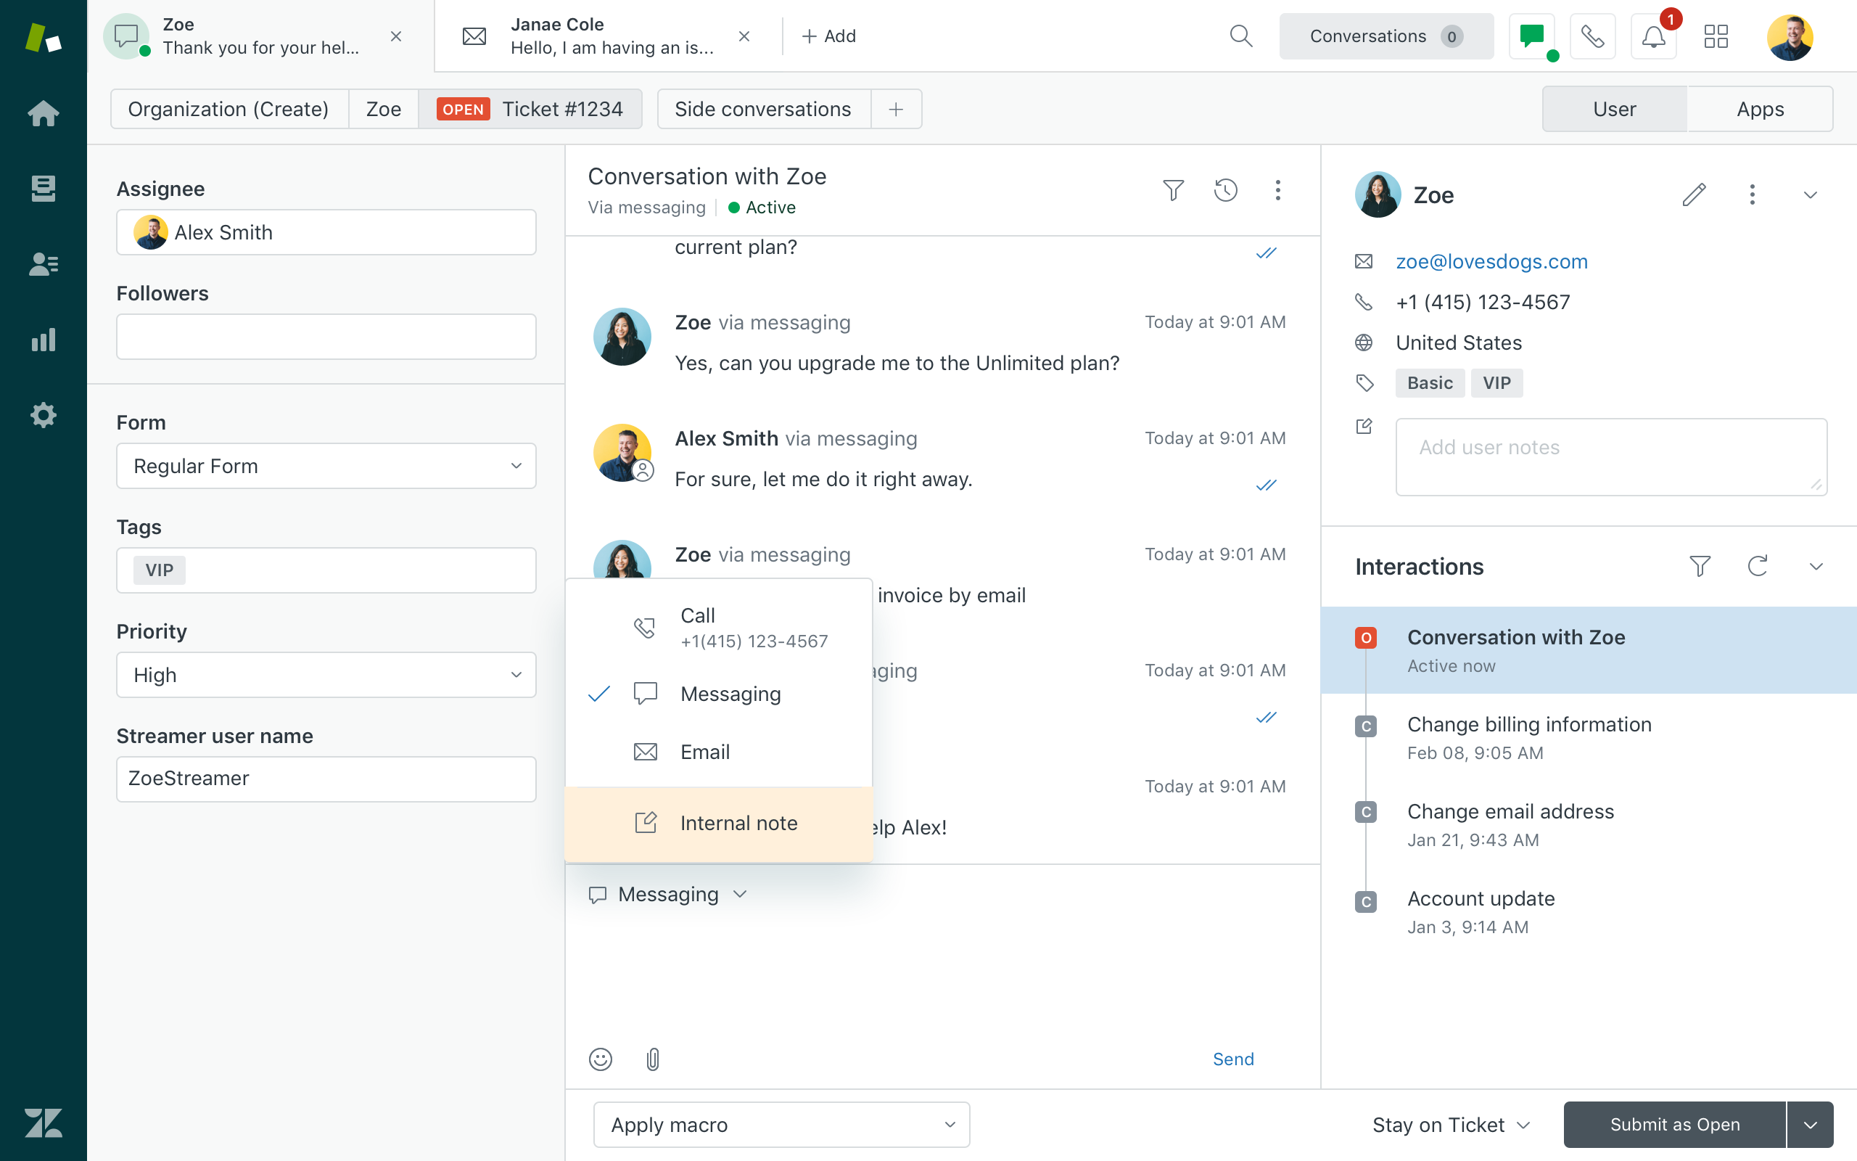Viewport: 1857px width, 1161px height.
Task: Click the Add user notes input field
Action: click(1610, 454)
